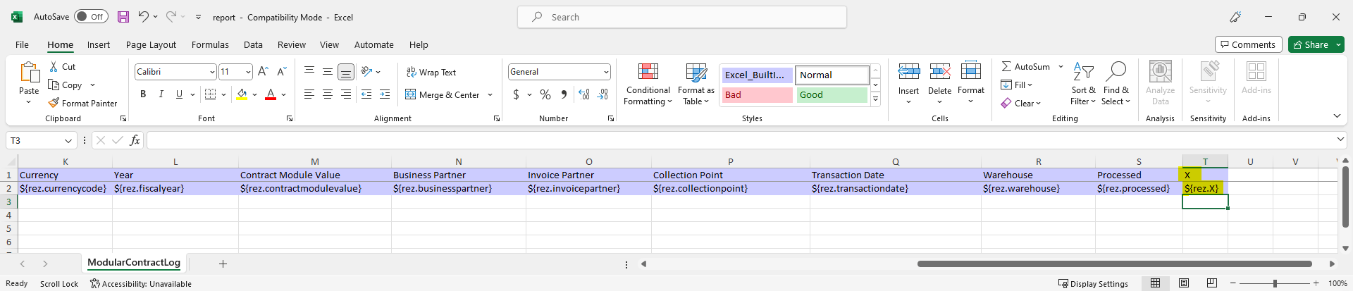
Task: Switch to the Data tab
Action: [x=253, y=44]
